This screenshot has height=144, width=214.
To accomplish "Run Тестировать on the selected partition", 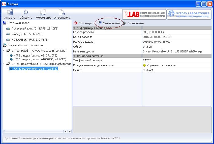I will coord(133,23).
